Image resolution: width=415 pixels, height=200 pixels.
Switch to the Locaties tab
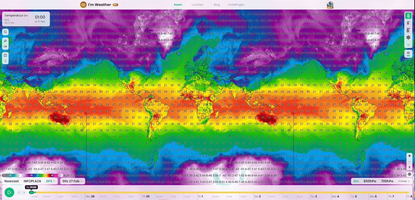point(197,5)
